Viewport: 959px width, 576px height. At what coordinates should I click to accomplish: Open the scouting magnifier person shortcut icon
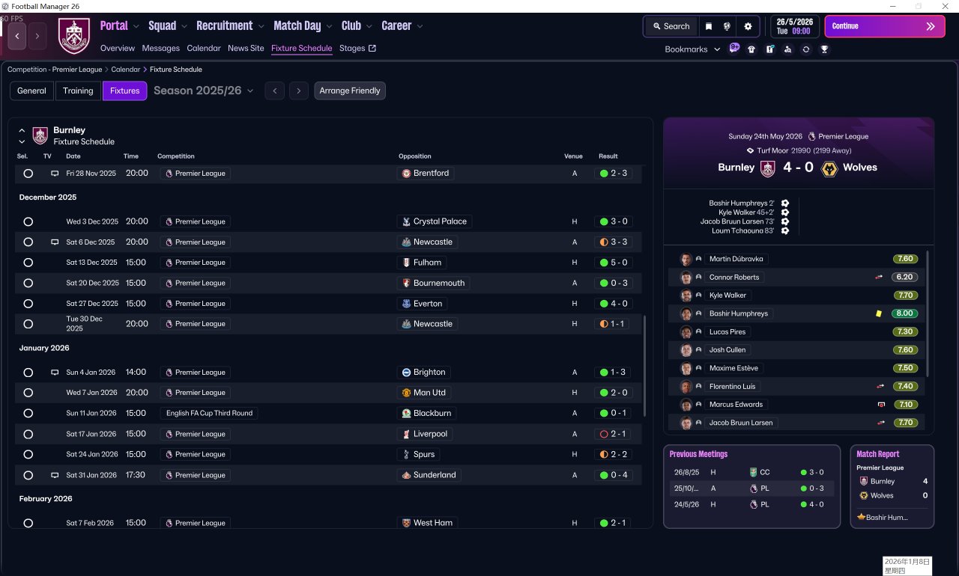click(x=787, y=49)
